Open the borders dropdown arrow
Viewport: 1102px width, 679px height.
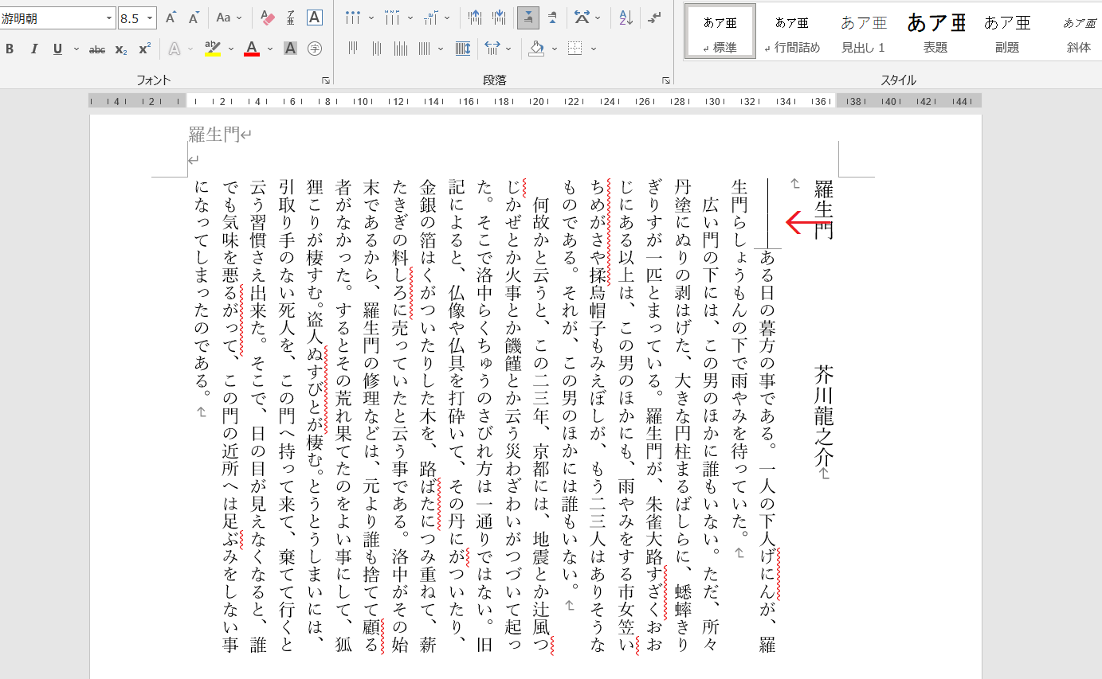click(x=594, y=49)
